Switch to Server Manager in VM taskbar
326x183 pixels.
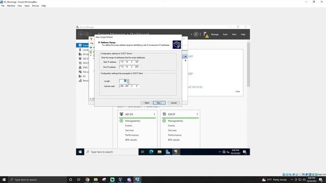click(168, 152)
